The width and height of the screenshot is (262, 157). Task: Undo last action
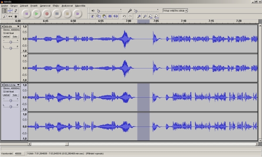(124, 16)
